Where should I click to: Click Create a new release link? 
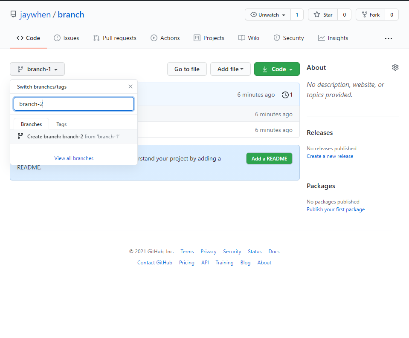pyautogui.click(x=330, y=156)
